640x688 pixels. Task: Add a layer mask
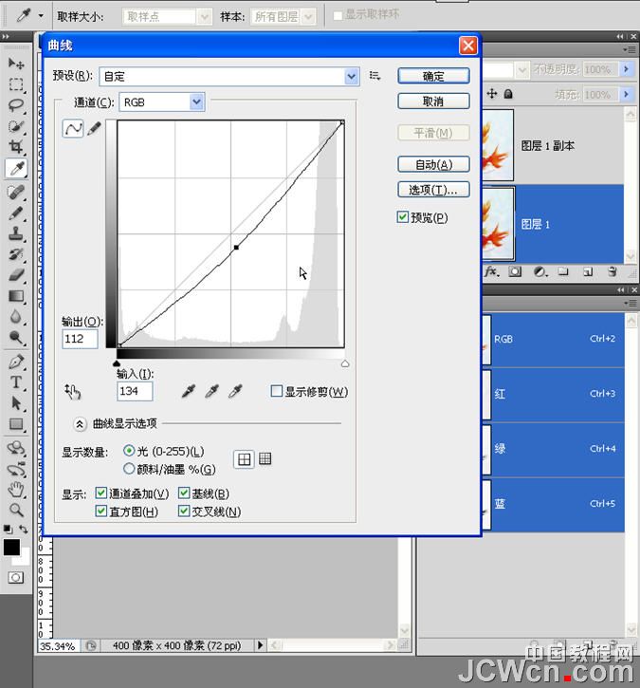click(515, 272)
